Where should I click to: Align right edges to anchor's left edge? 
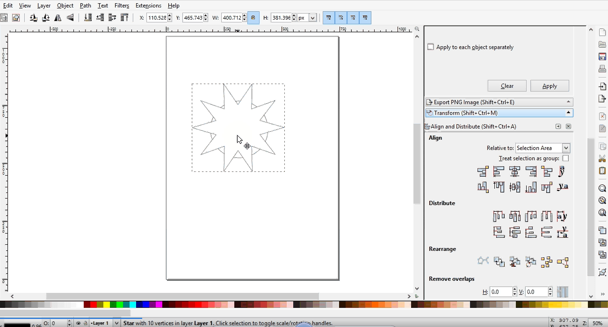tap(483, 171)
